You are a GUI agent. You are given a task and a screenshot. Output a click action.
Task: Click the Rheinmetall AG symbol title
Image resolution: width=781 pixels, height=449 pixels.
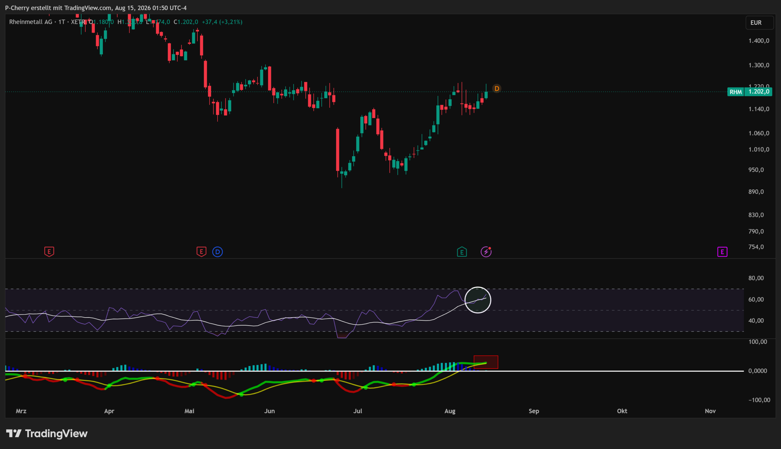tap(31, 22)
